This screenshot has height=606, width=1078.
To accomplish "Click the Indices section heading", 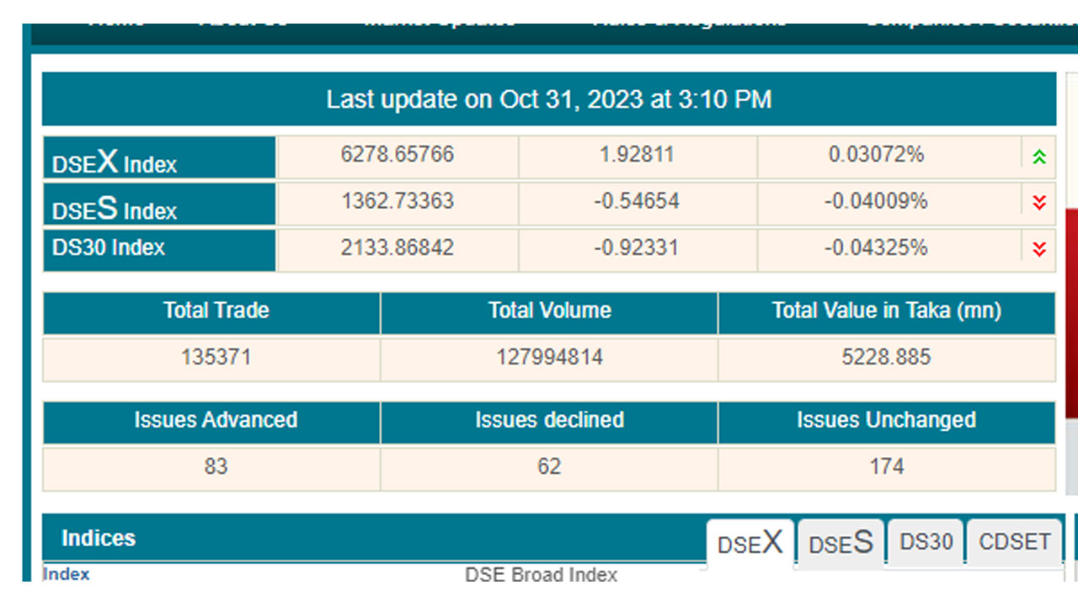I will point(99,539).
